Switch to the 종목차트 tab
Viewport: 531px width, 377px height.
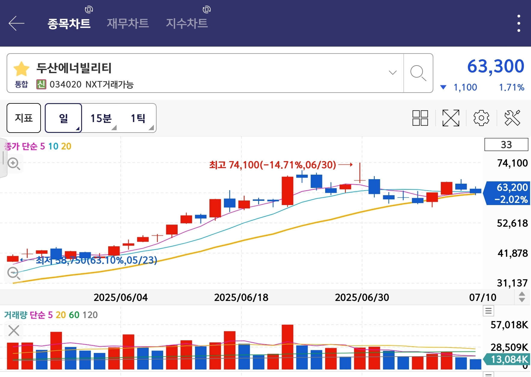pyautogui.click(x=69, y=23)
